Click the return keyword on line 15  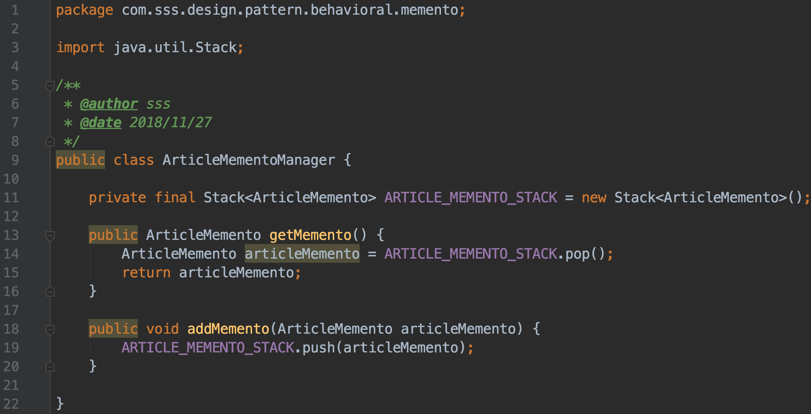point(146,273)
